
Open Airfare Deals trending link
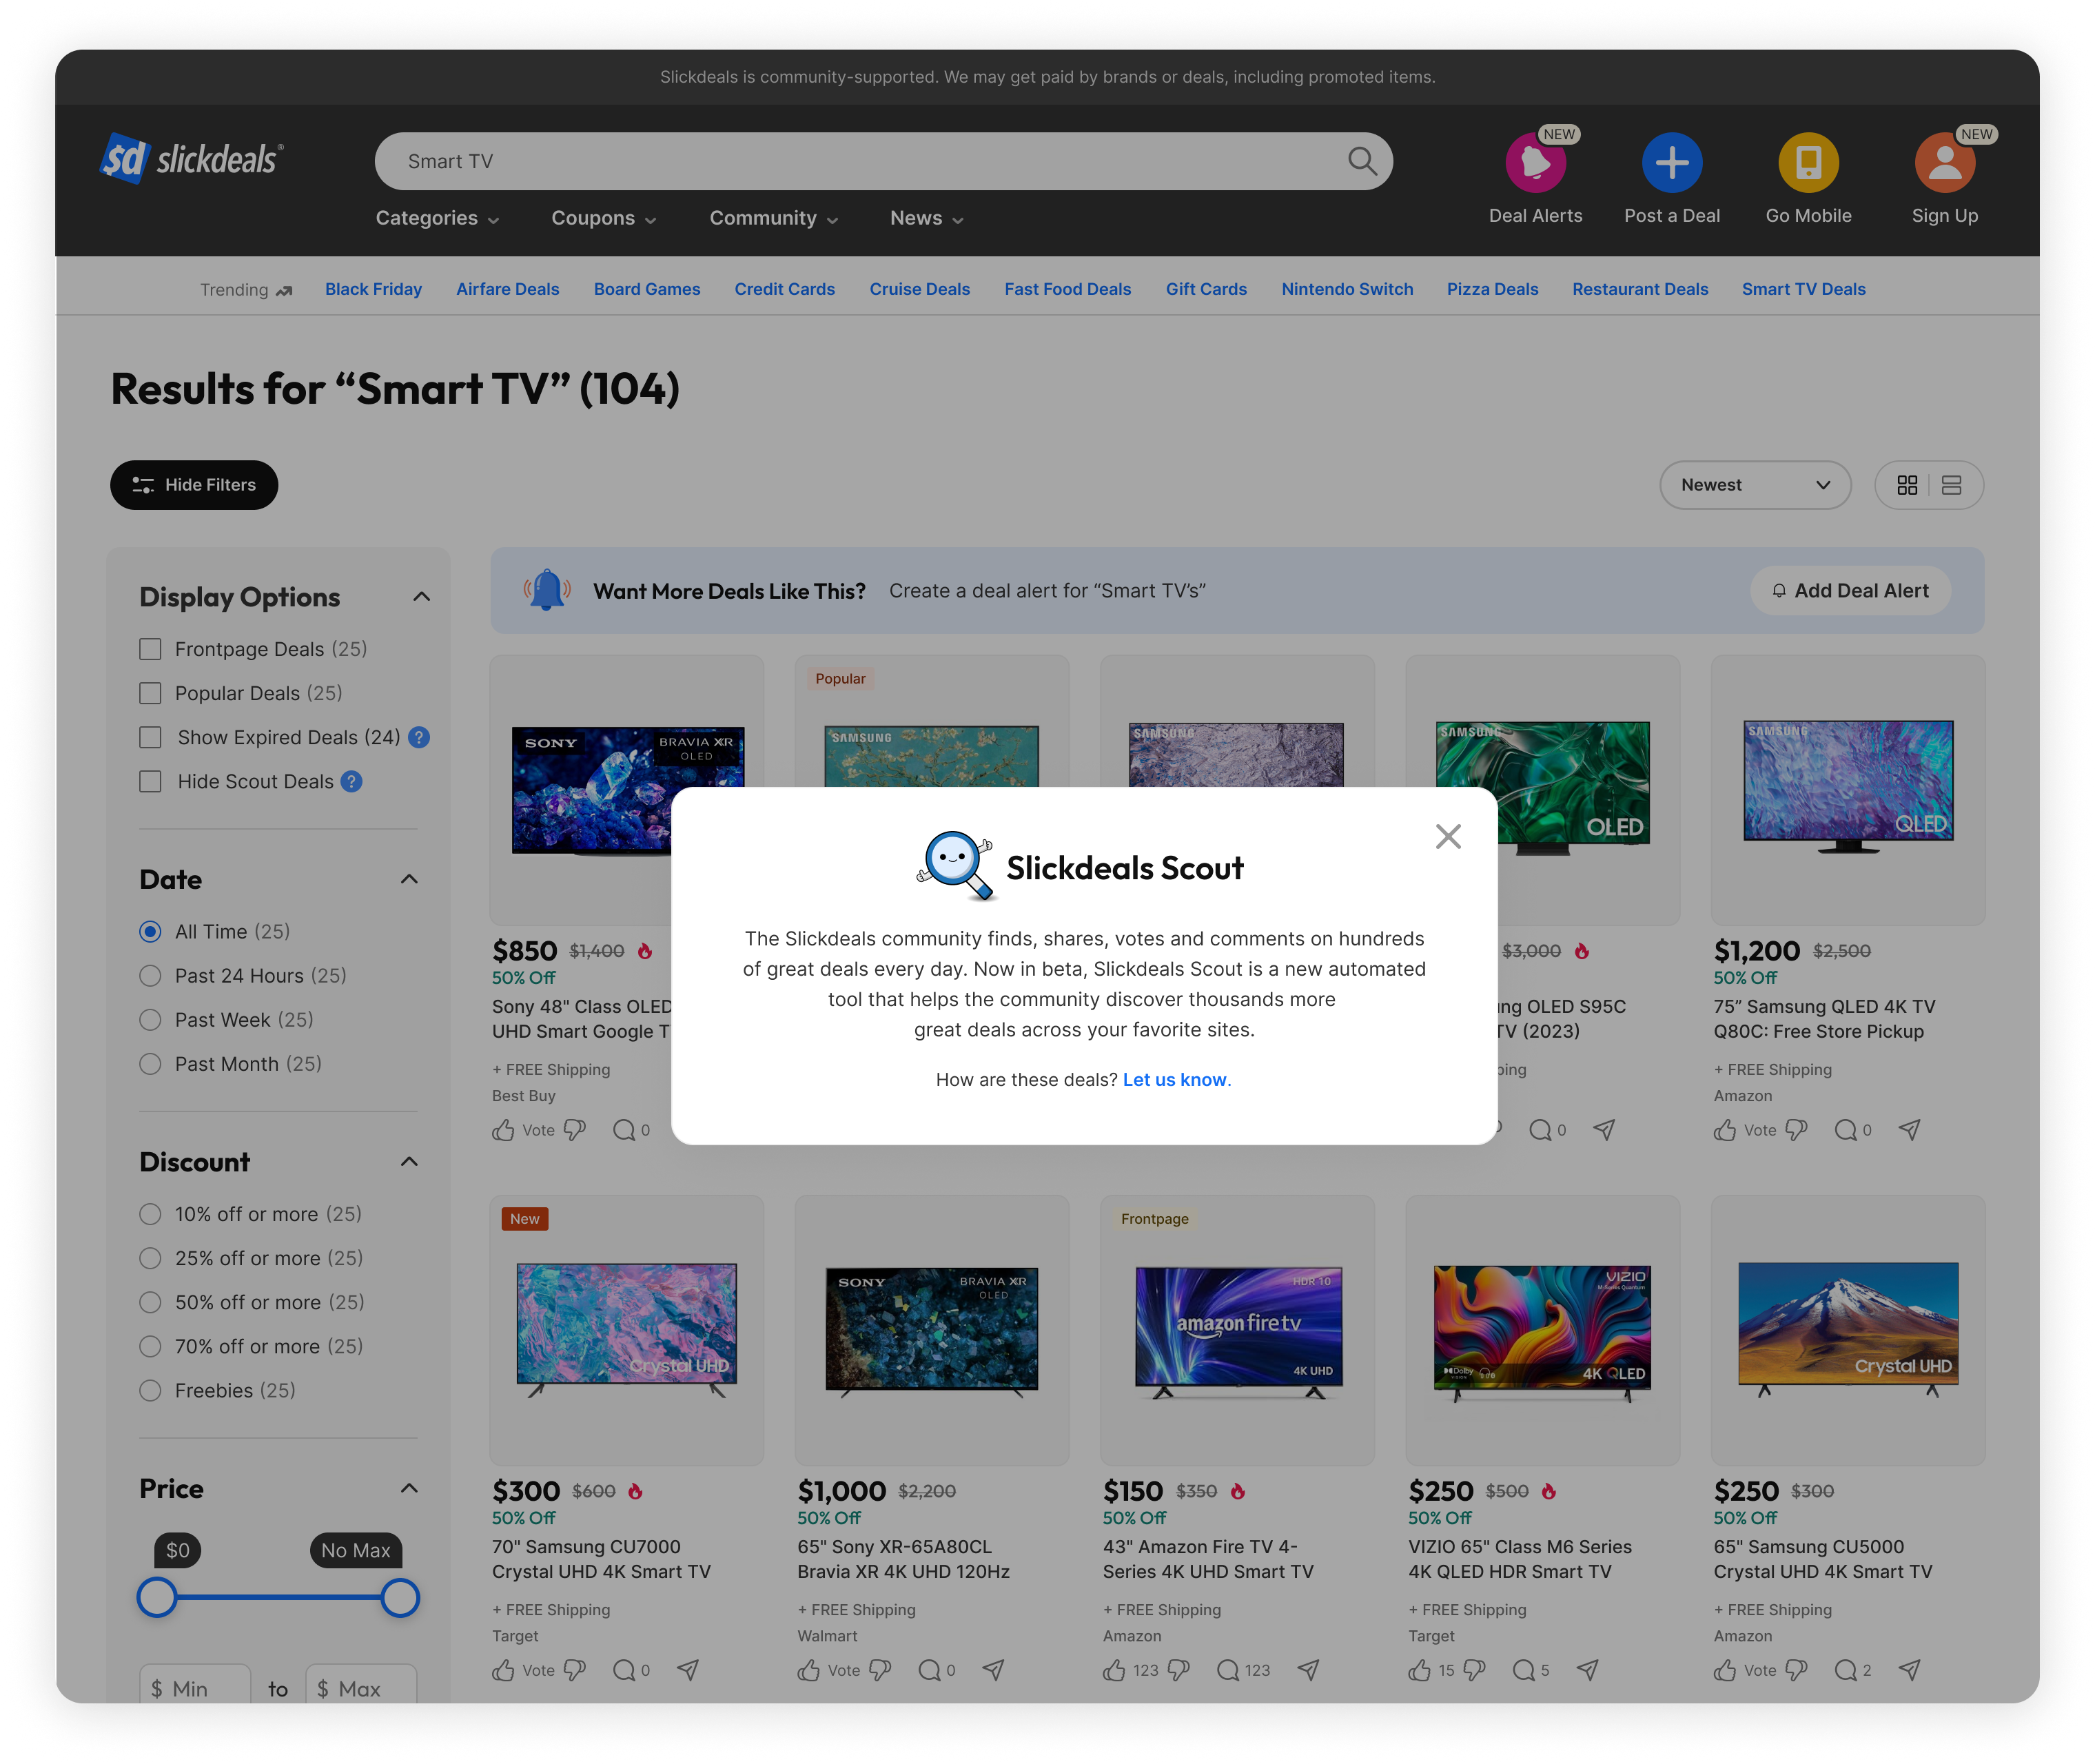click(507, 289)
